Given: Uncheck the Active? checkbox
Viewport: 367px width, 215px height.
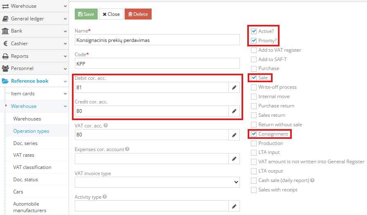Looking at the screenshot, I should click(x=254, y=31).
